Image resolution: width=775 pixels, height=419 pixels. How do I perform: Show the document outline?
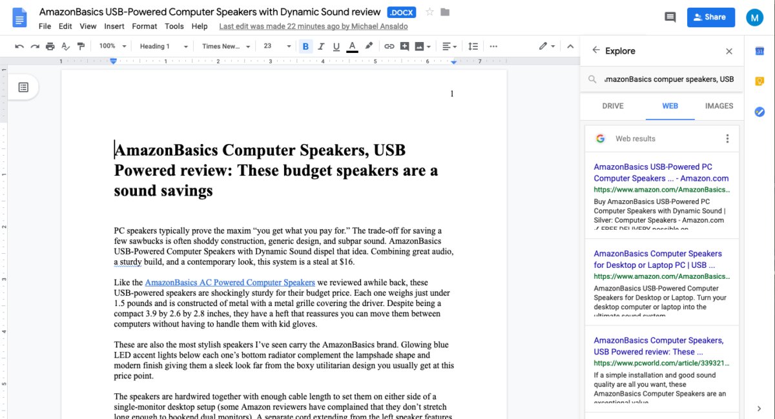point(23,87)
